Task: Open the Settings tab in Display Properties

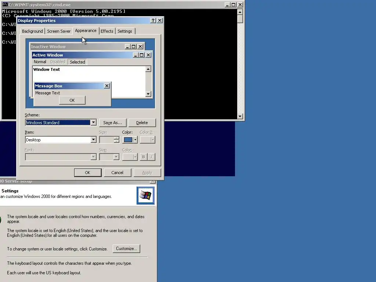Action: (125, 31)
